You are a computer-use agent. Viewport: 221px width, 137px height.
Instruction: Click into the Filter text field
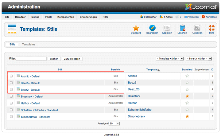(31, 59)
